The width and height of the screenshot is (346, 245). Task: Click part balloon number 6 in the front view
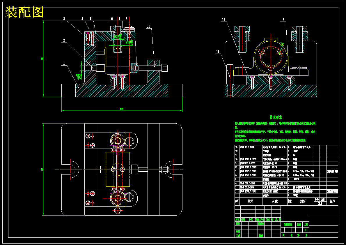pos(112,19)
